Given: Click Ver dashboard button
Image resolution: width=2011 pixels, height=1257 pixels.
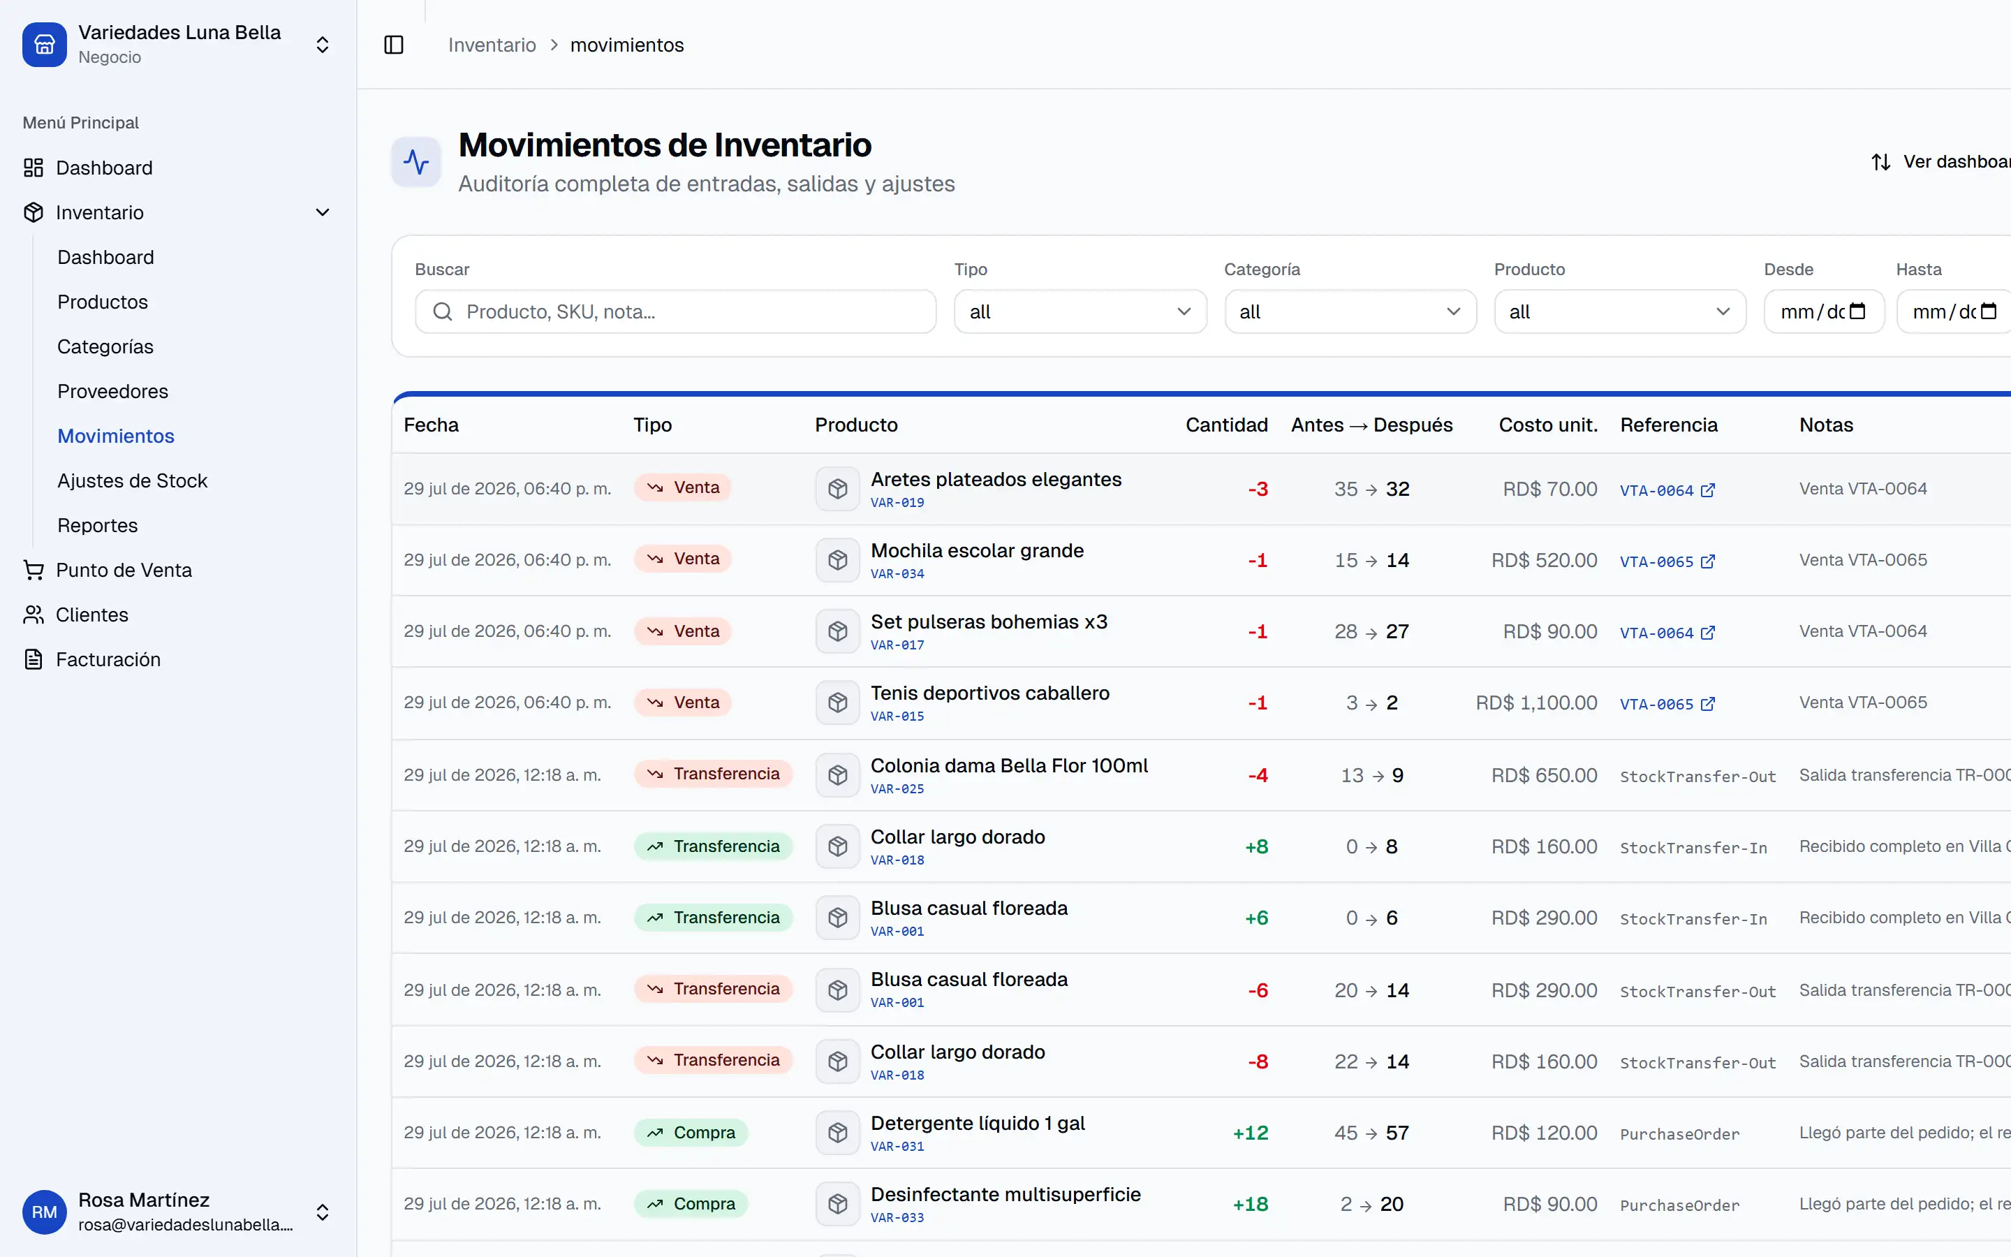Looking at the screenshot, I should point(1940,161).
